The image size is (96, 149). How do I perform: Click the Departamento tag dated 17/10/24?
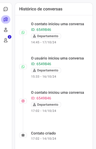click(46, 36)
